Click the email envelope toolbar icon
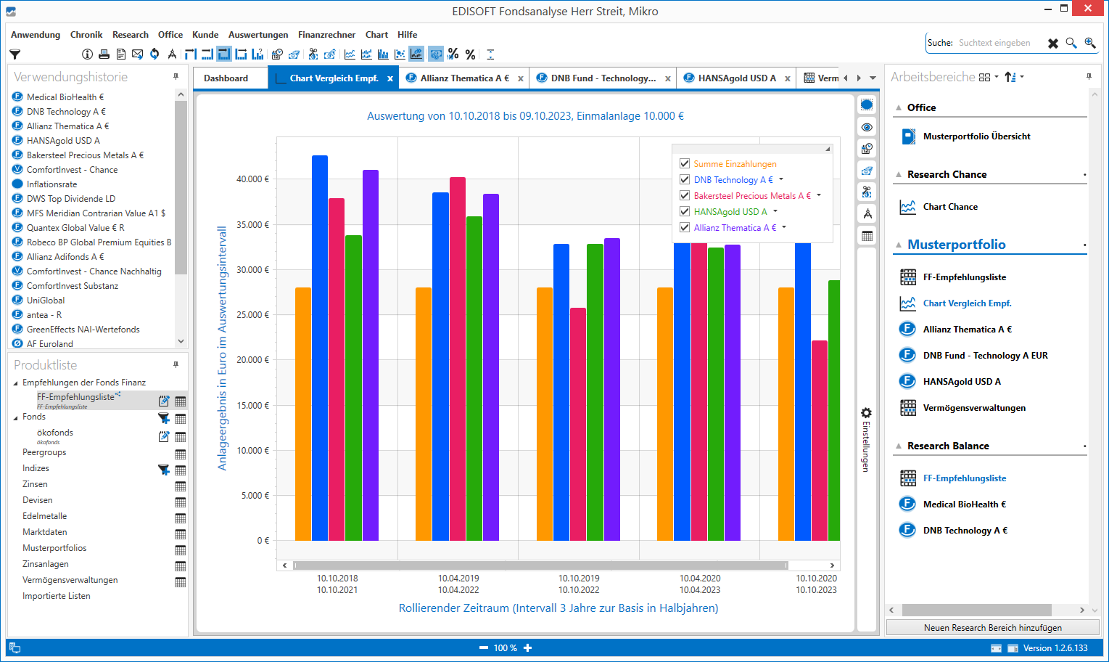 pyautogui.click(x=137, y=54)
